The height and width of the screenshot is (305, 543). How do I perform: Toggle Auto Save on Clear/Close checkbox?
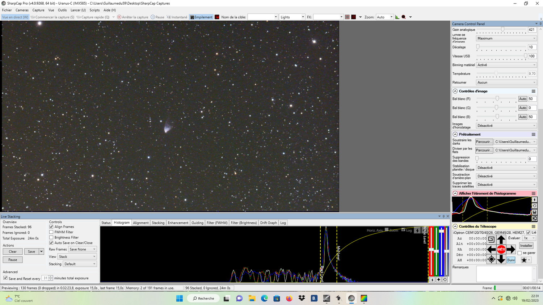click(x=51, y=243)
